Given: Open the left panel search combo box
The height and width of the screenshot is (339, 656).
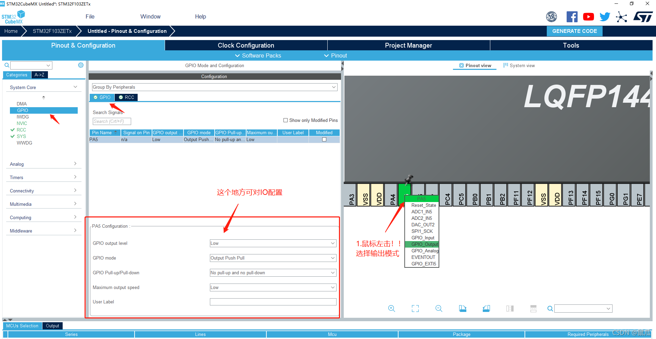Looking at the screenshot, I should pyautogui.click(x=31, y=65).
